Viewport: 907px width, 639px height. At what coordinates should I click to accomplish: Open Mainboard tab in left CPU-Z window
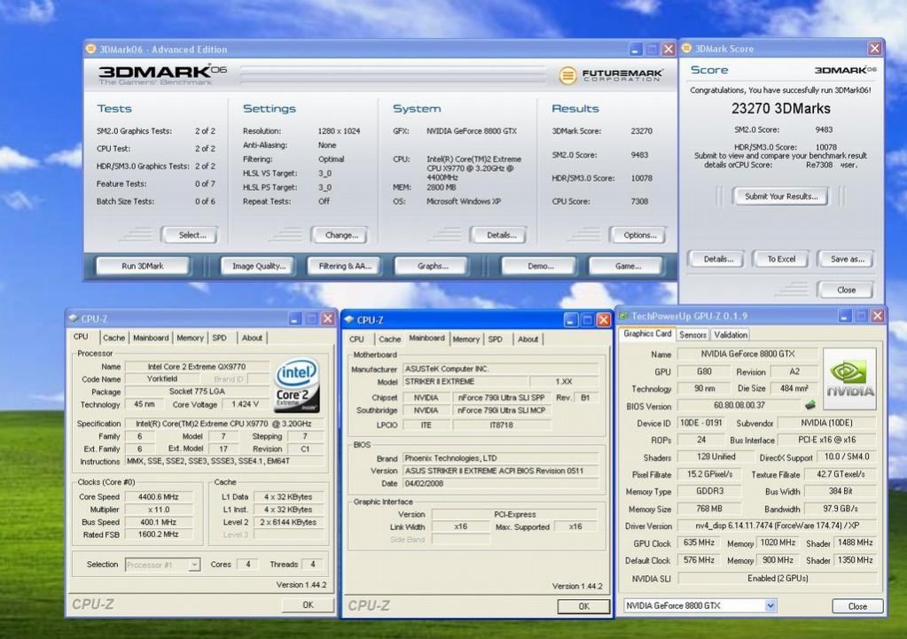(x=151, y=338)
